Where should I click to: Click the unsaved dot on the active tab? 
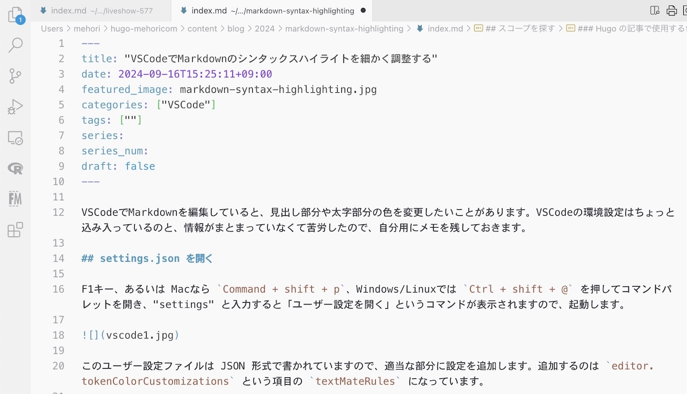(x=363, y=11)
